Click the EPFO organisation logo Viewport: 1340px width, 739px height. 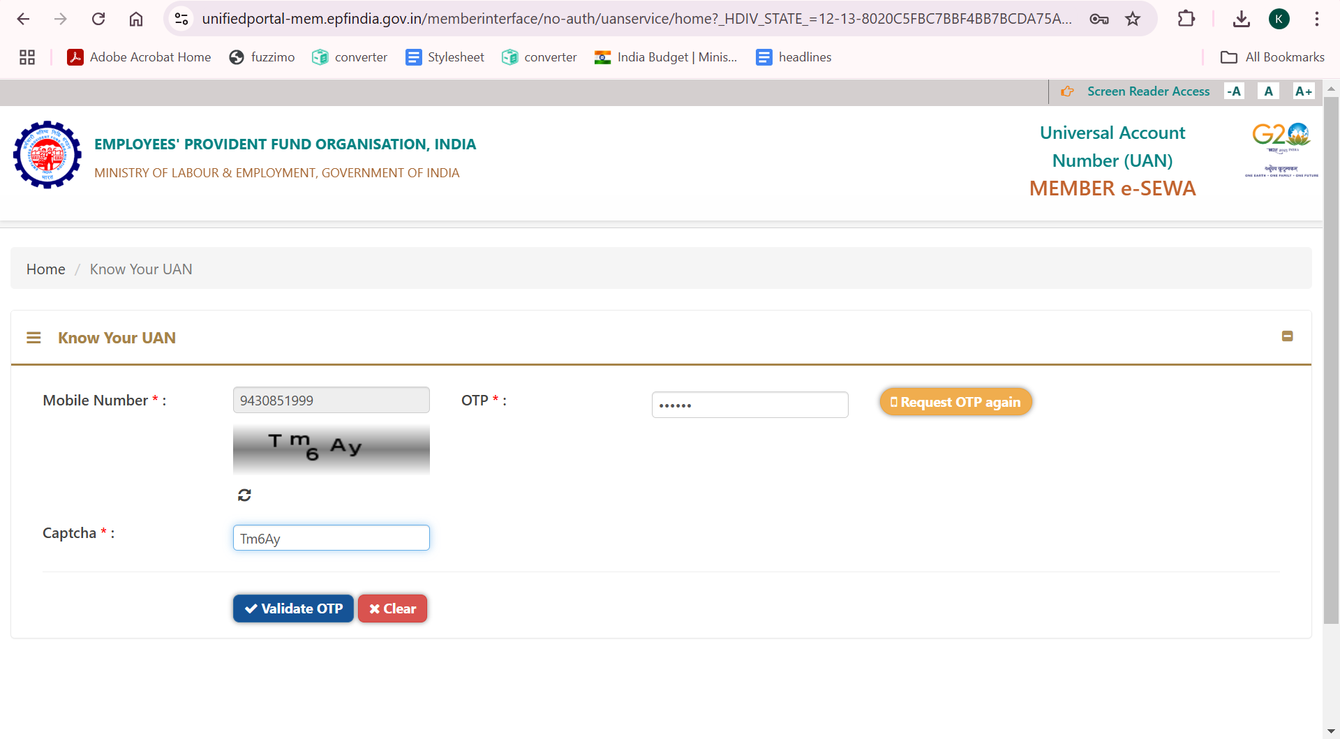pos(47,154)
